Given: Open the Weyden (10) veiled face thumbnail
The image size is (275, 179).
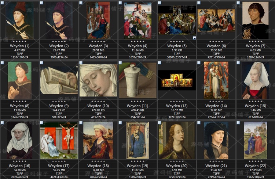Looking at the screenshot, I should (98, 80).
